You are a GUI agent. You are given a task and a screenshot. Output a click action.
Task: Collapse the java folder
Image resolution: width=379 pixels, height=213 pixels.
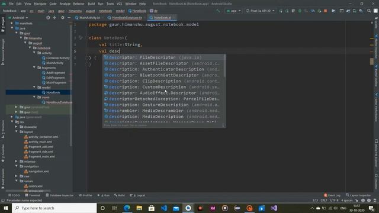(12, 28)
